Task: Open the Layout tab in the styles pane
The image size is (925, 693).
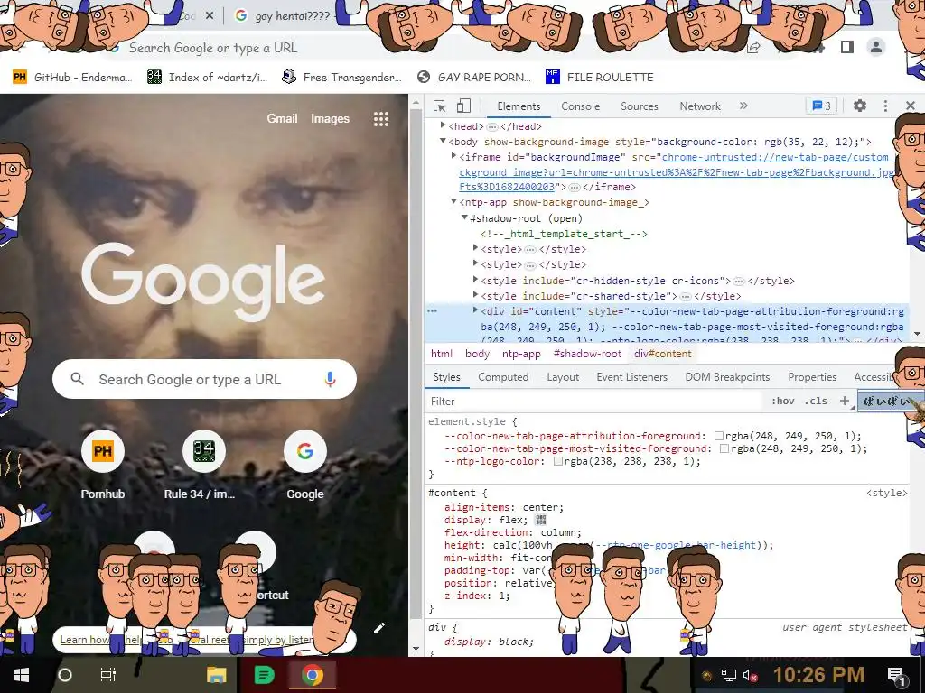Action: point(563,377)
